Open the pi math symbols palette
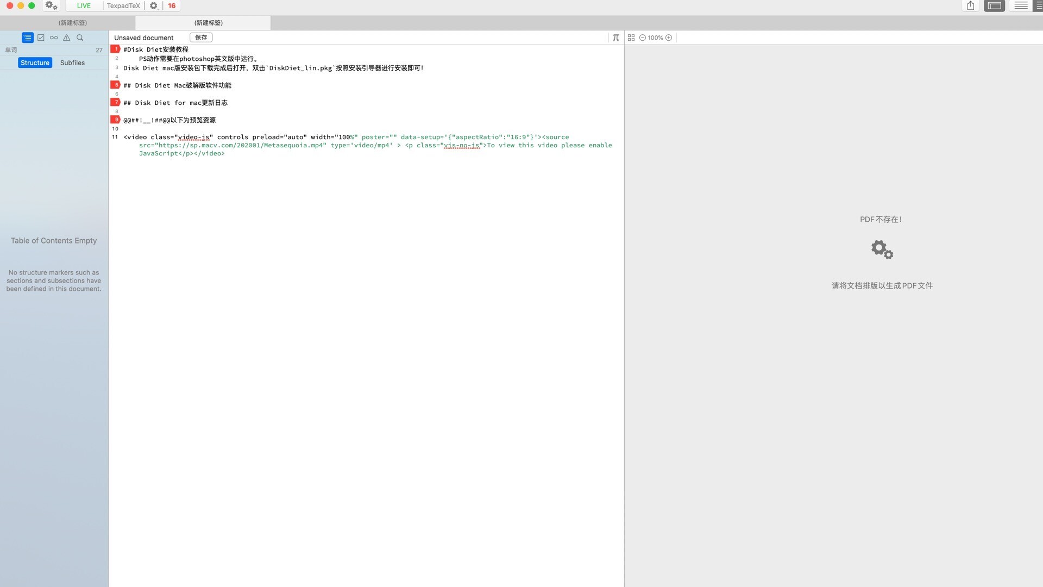 [616, 38]
